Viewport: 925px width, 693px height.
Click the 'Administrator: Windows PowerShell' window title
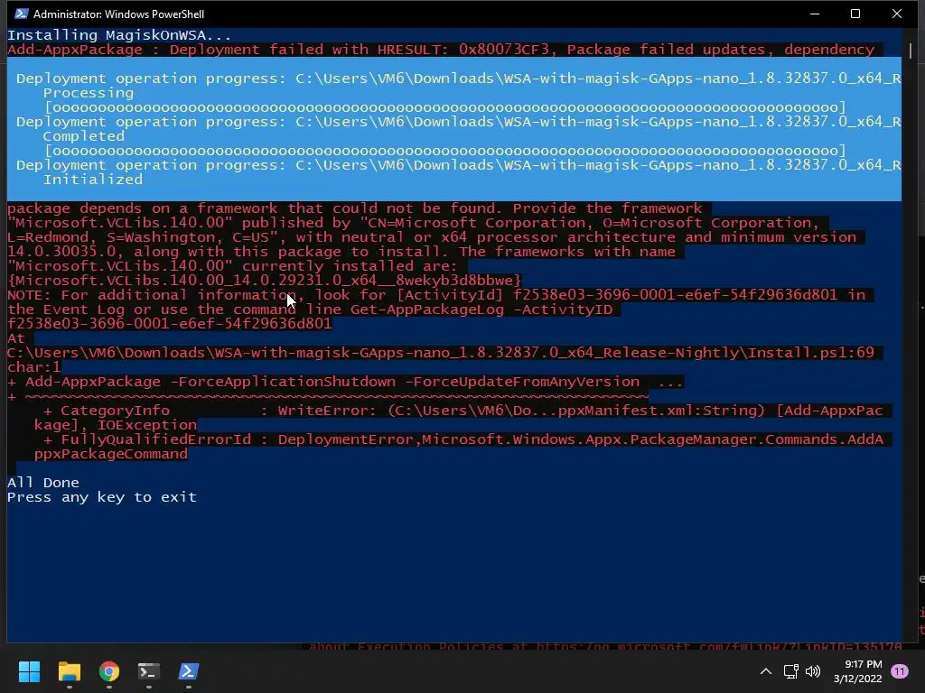(x=118, y=14)
